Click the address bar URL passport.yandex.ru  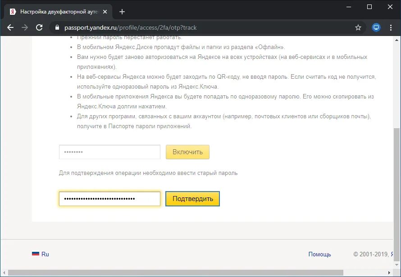[130, 27]
